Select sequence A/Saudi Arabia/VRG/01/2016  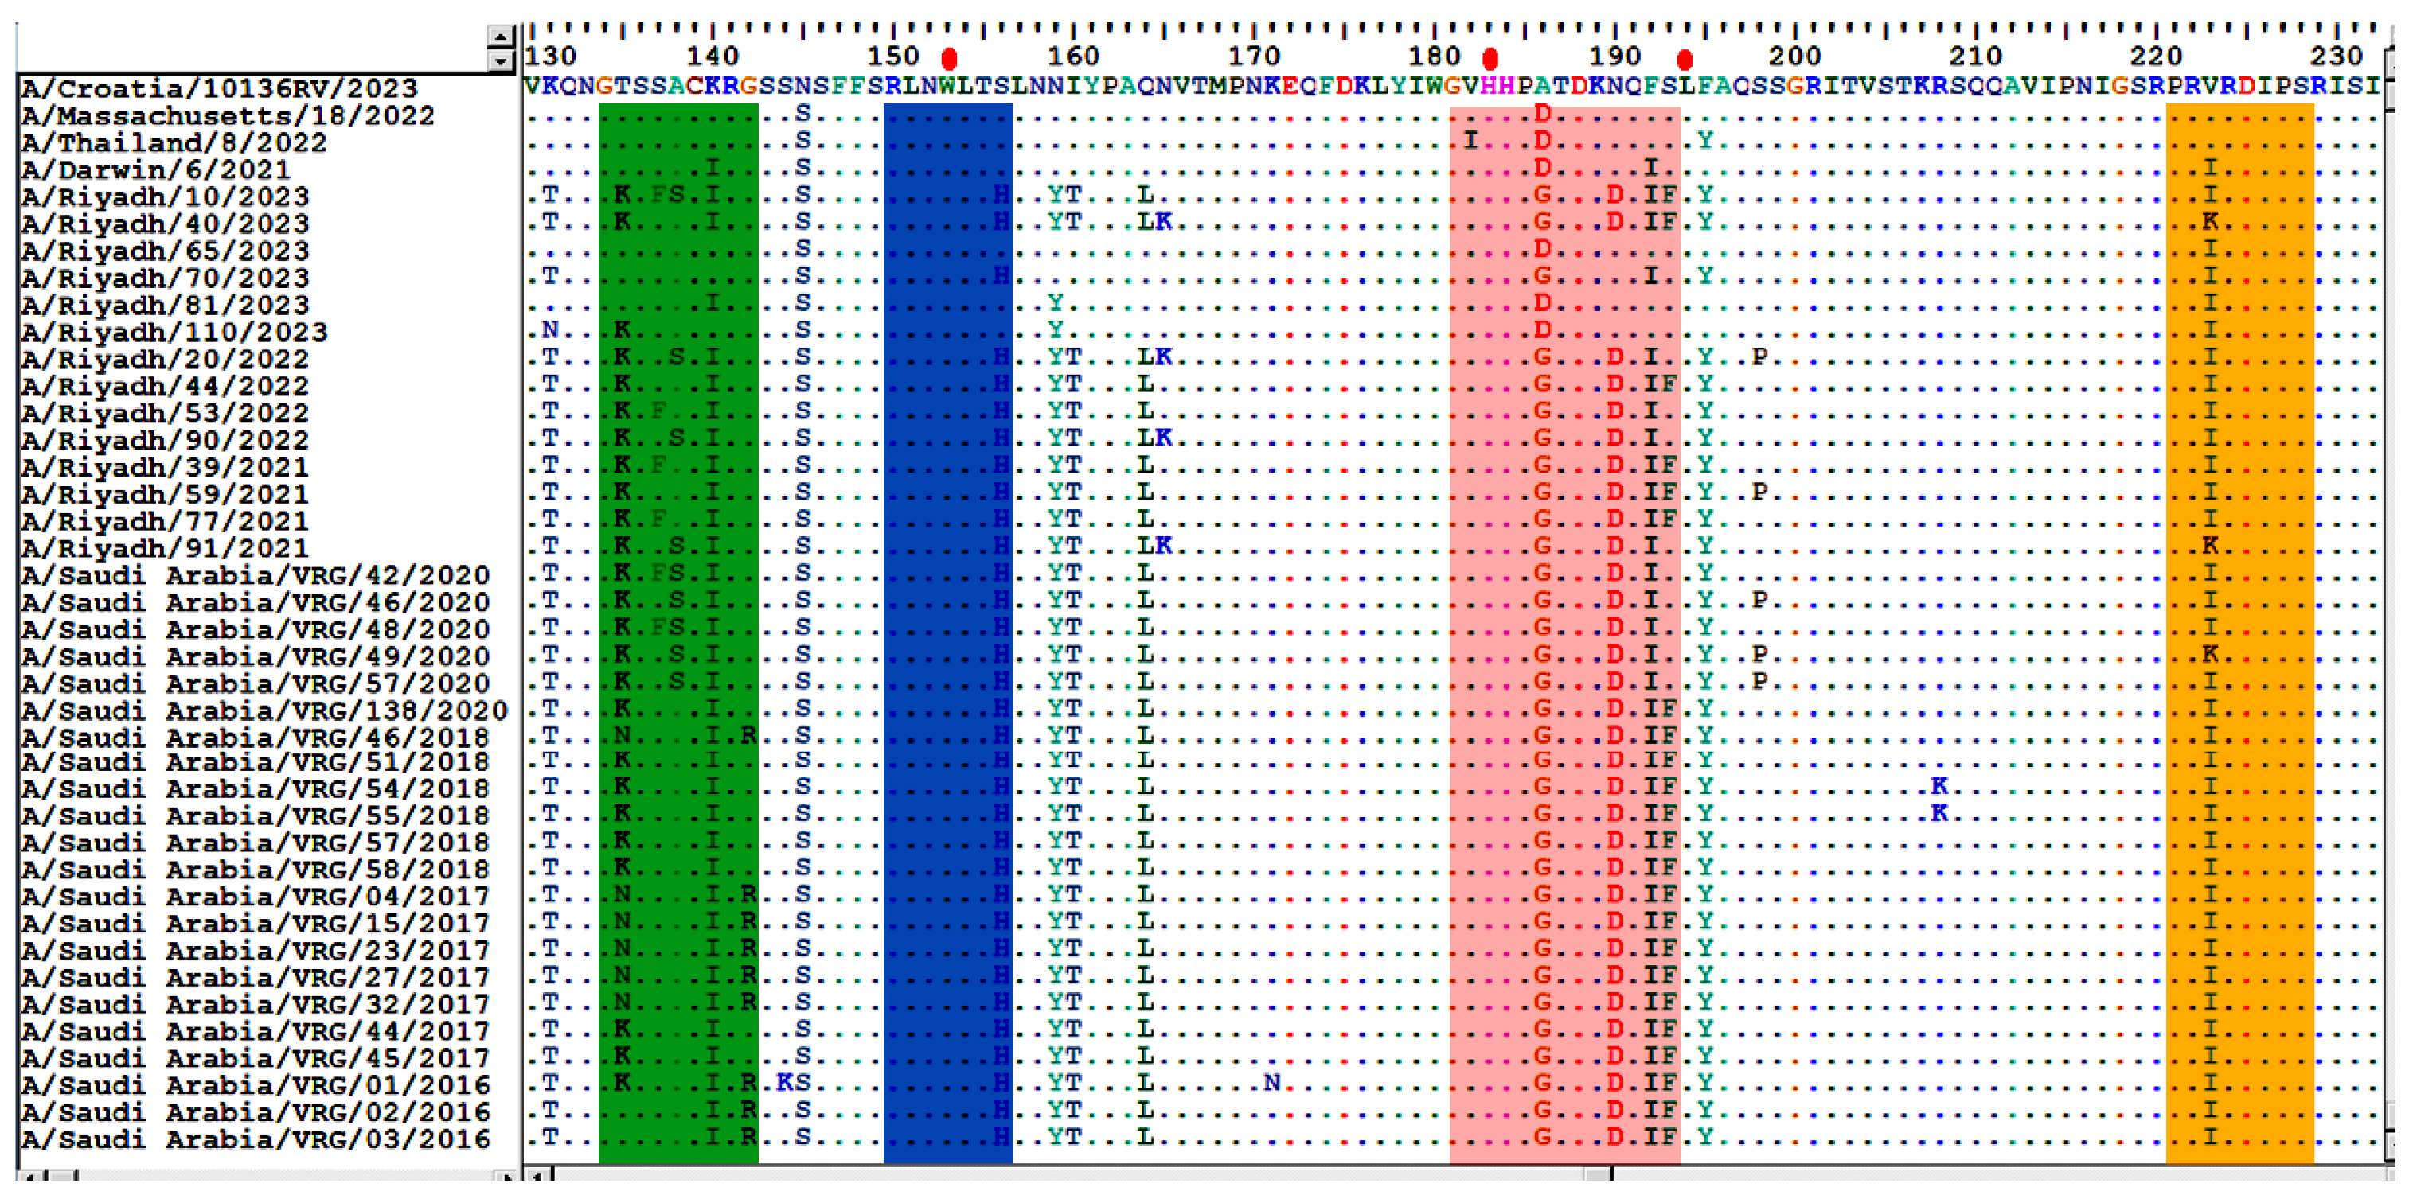pos(256,1086)
